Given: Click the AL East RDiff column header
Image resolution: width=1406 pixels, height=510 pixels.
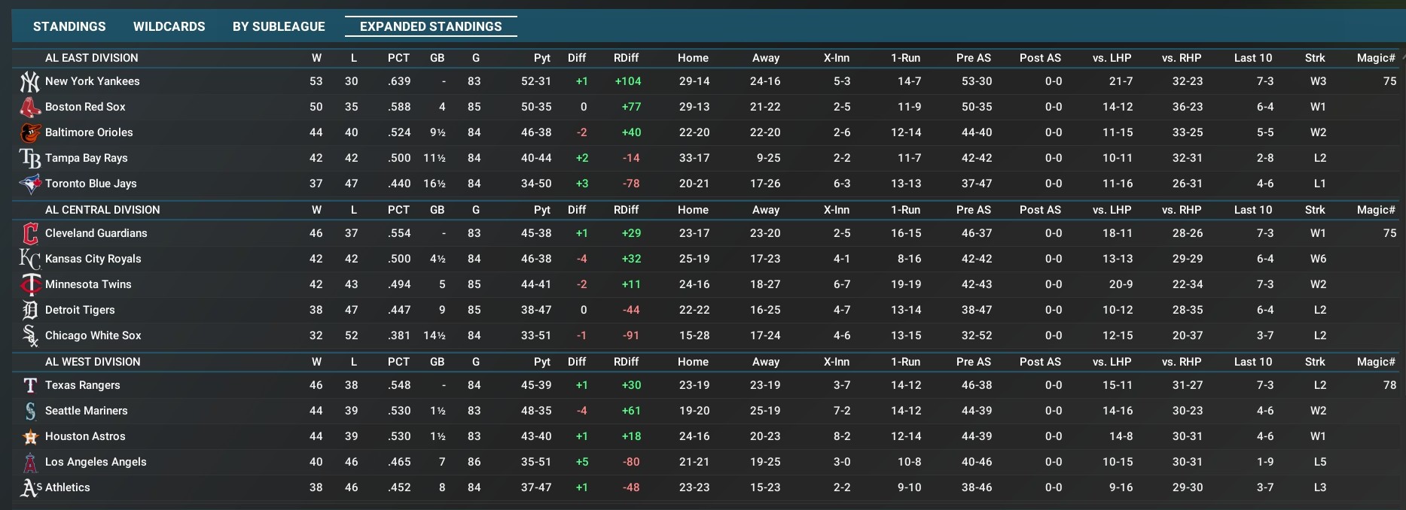Looking at the screenshot, I should (x=626, y=58).
